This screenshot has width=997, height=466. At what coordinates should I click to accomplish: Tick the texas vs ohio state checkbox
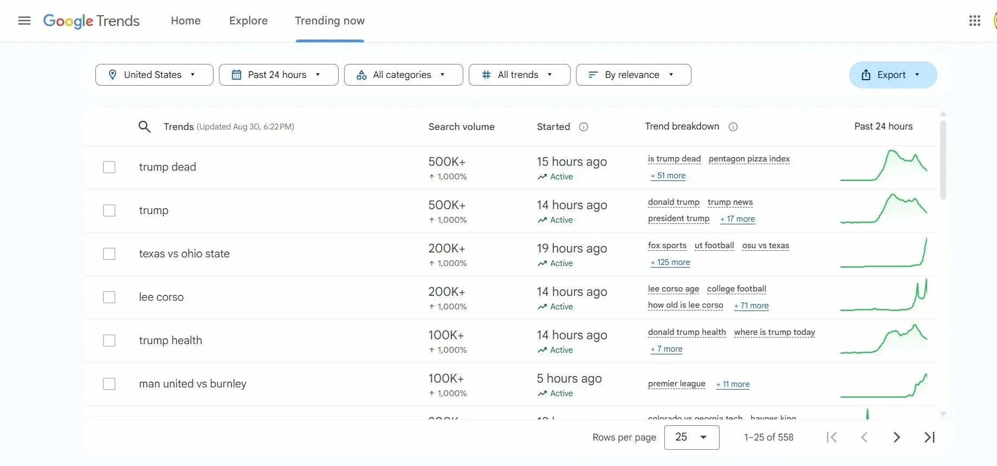click(x=109, y=254)
